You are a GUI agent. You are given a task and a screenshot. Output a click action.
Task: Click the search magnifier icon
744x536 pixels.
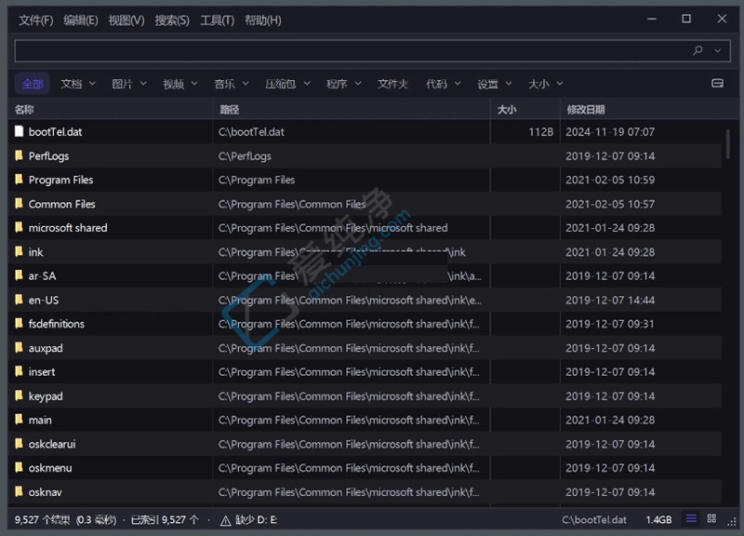pos(697,50)
